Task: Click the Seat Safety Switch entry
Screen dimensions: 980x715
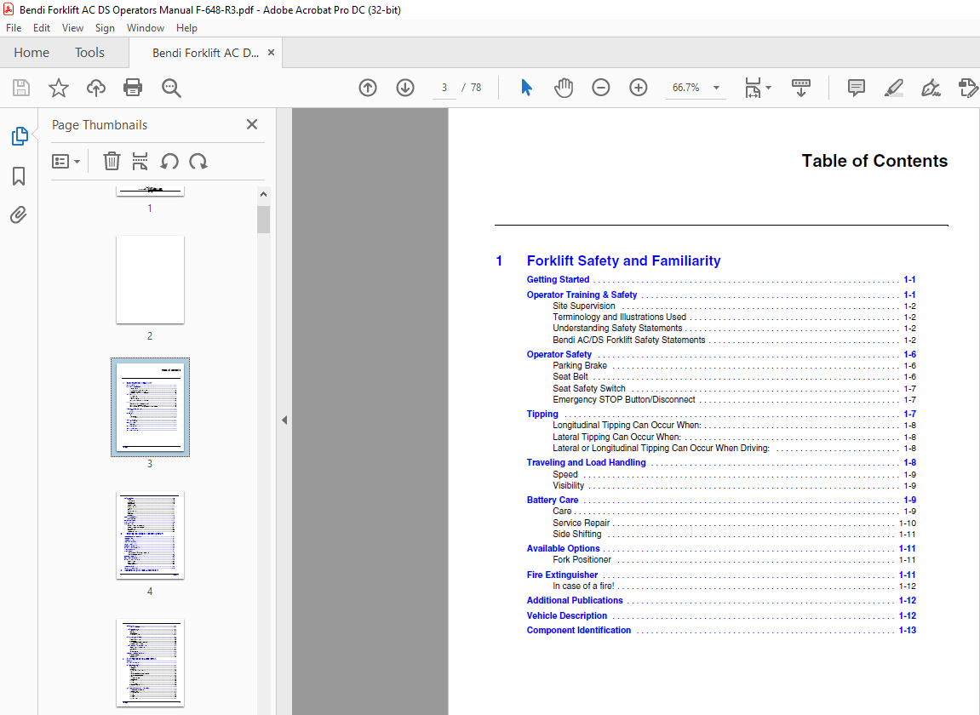Action: tap(588, 388)
